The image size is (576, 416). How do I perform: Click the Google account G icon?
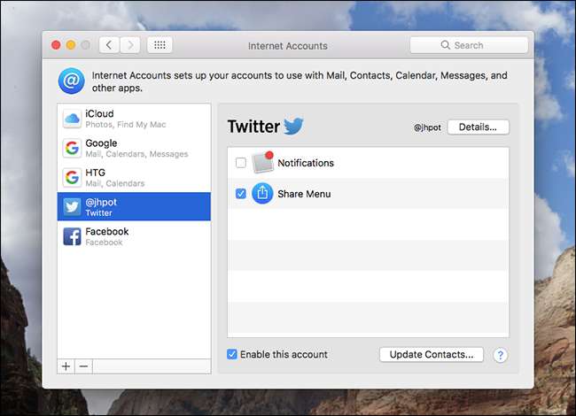[72, 148]
